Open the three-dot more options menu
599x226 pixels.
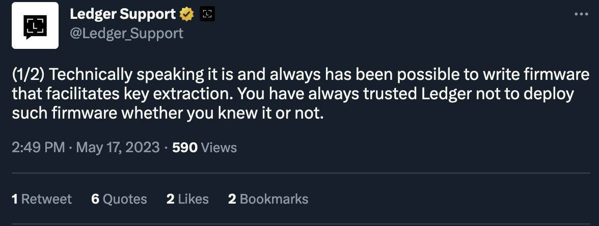(581, 14)
